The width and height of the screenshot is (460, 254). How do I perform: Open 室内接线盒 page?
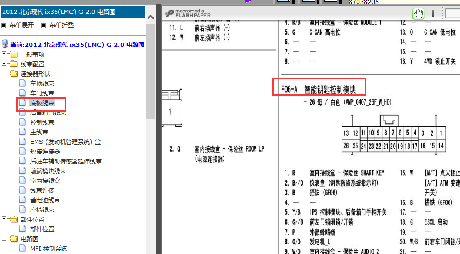tap(45, 181)
